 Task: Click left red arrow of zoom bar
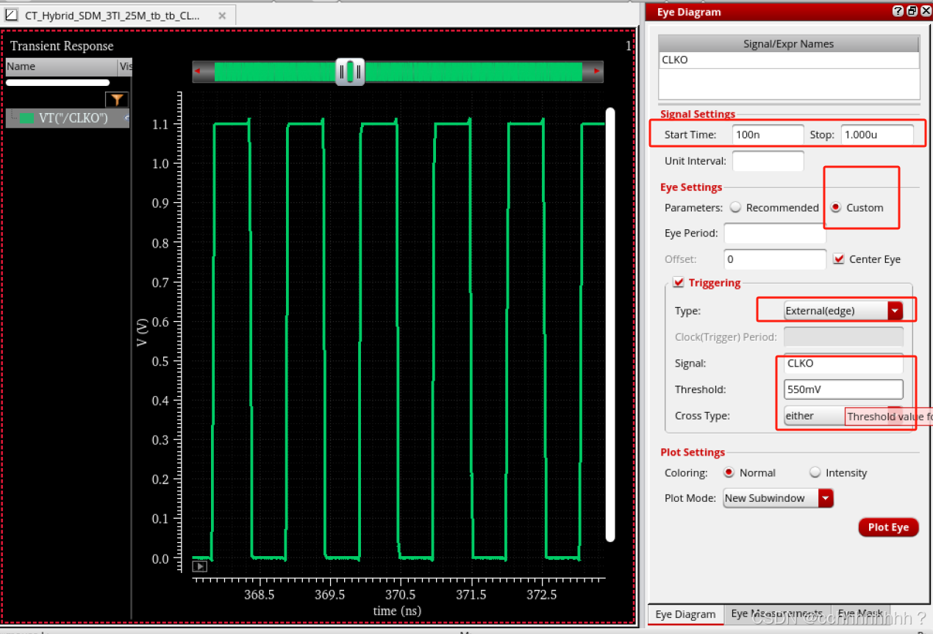(198, 71)
